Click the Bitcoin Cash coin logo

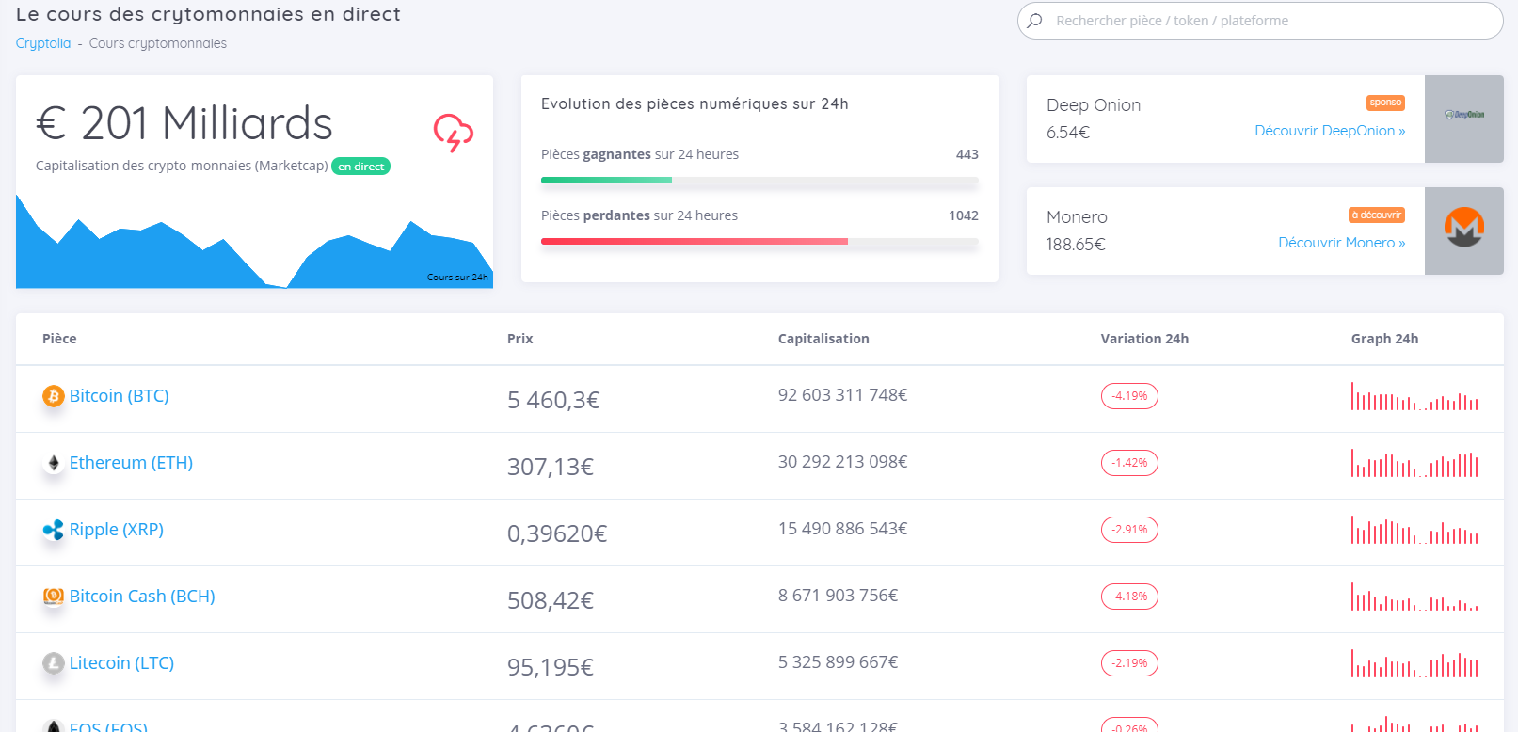click(54, 597)
